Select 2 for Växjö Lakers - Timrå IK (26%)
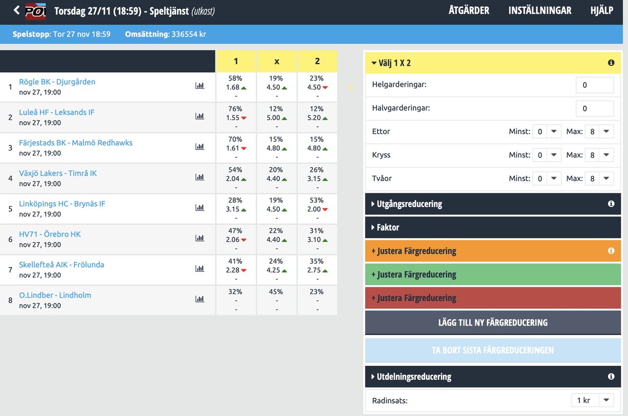This screenshot has height=416, width=628. tap(317, 178)
